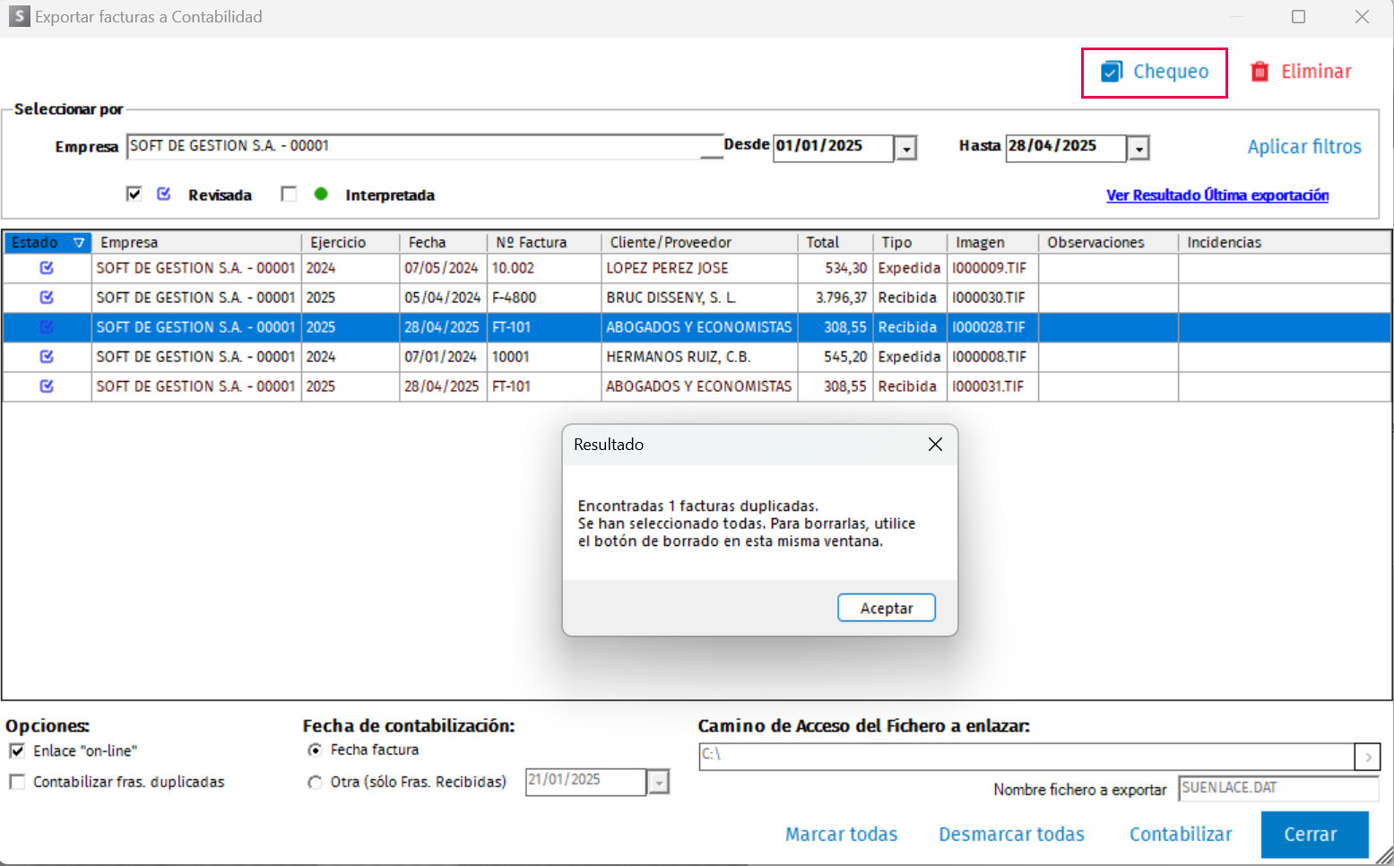Click the Chequeo checkmark icon
Screen dimensions: 1394x866
1112,72
